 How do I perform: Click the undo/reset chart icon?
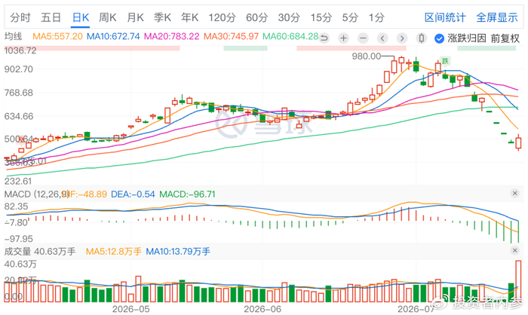324,38
